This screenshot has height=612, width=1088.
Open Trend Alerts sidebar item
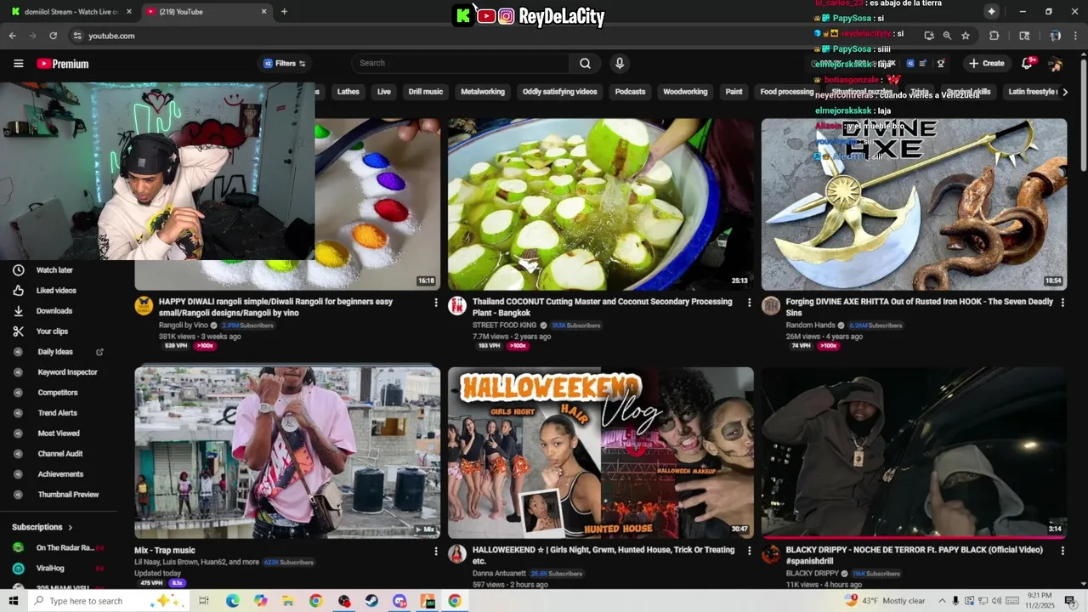click(57, 413)
